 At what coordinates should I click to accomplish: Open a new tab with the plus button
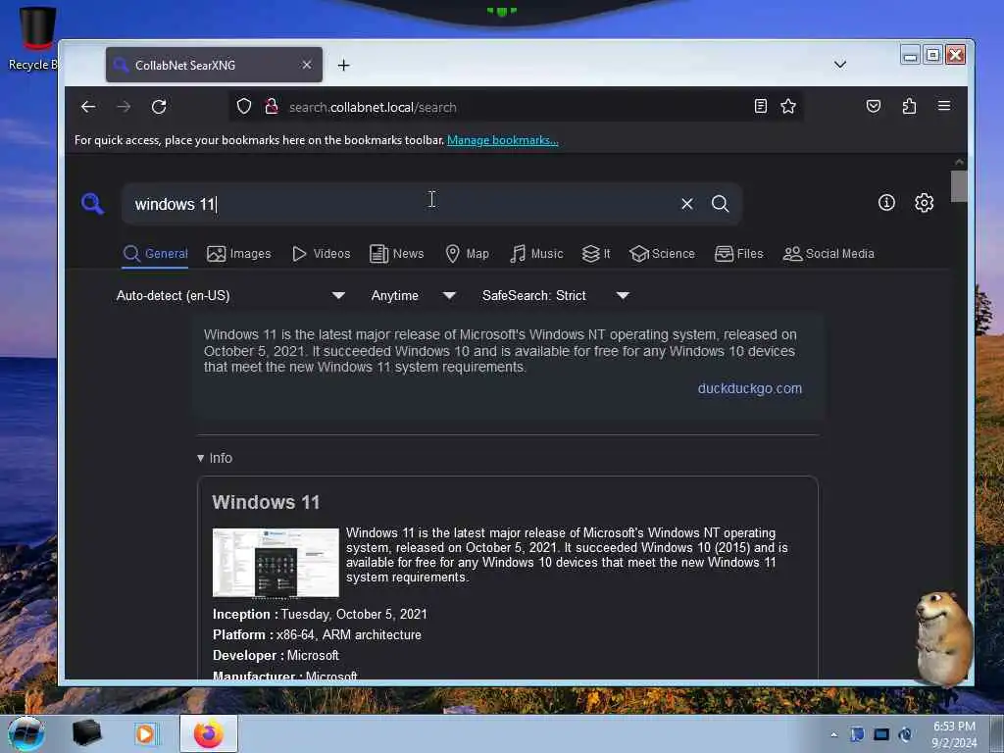pos(344,66)
